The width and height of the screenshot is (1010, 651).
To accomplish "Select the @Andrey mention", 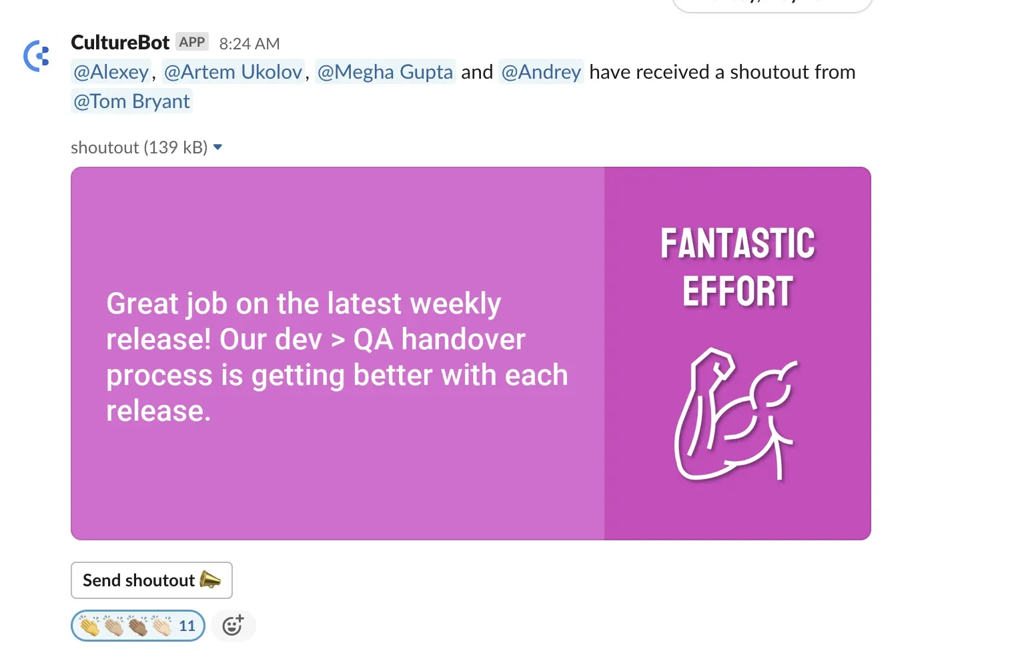I will 541,71.
